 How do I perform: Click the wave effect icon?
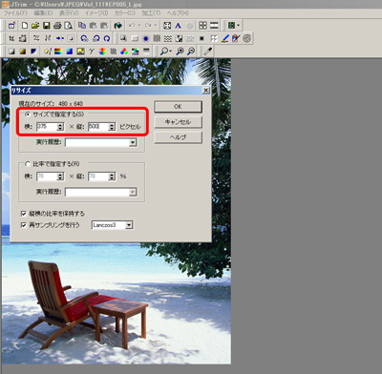(168, 38)
